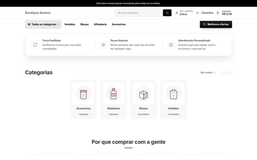The width and height of the screenshot is (257, 160).
Task: Click the Melhores ofertas button
Action: pos(216,24)
